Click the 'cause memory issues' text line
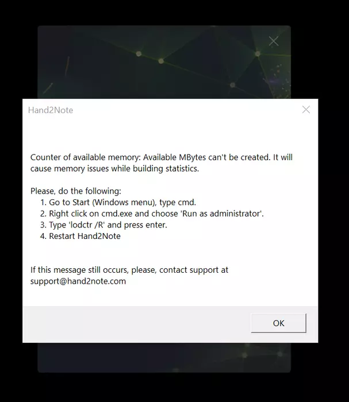This screenshot has width=349, height=402. tap(114, 168)
